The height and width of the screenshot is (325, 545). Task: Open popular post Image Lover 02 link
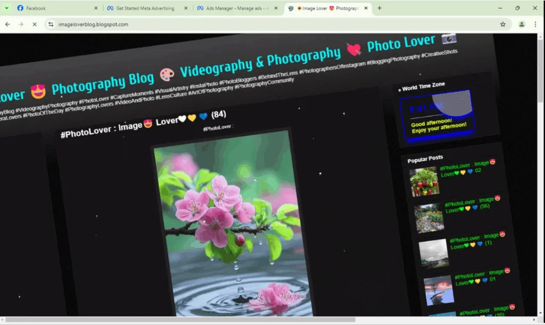[468, 168]
